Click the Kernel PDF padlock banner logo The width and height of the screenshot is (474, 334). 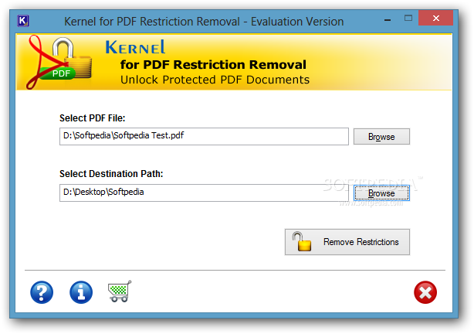(x=59, y=62)
